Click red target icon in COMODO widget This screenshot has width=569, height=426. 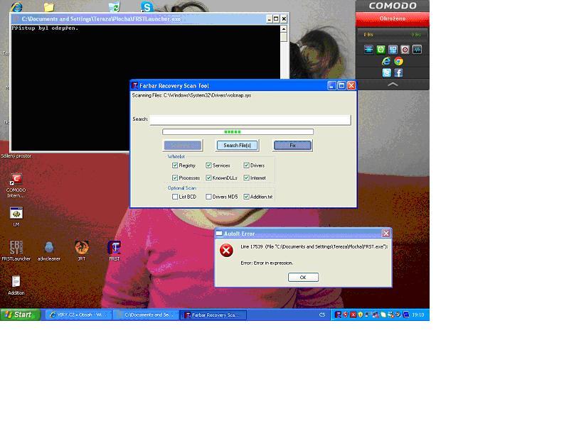(405, 50)
